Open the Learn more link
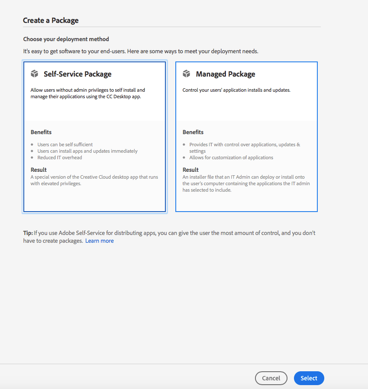The width and height of the screenshot is (368, 389). 100,241
